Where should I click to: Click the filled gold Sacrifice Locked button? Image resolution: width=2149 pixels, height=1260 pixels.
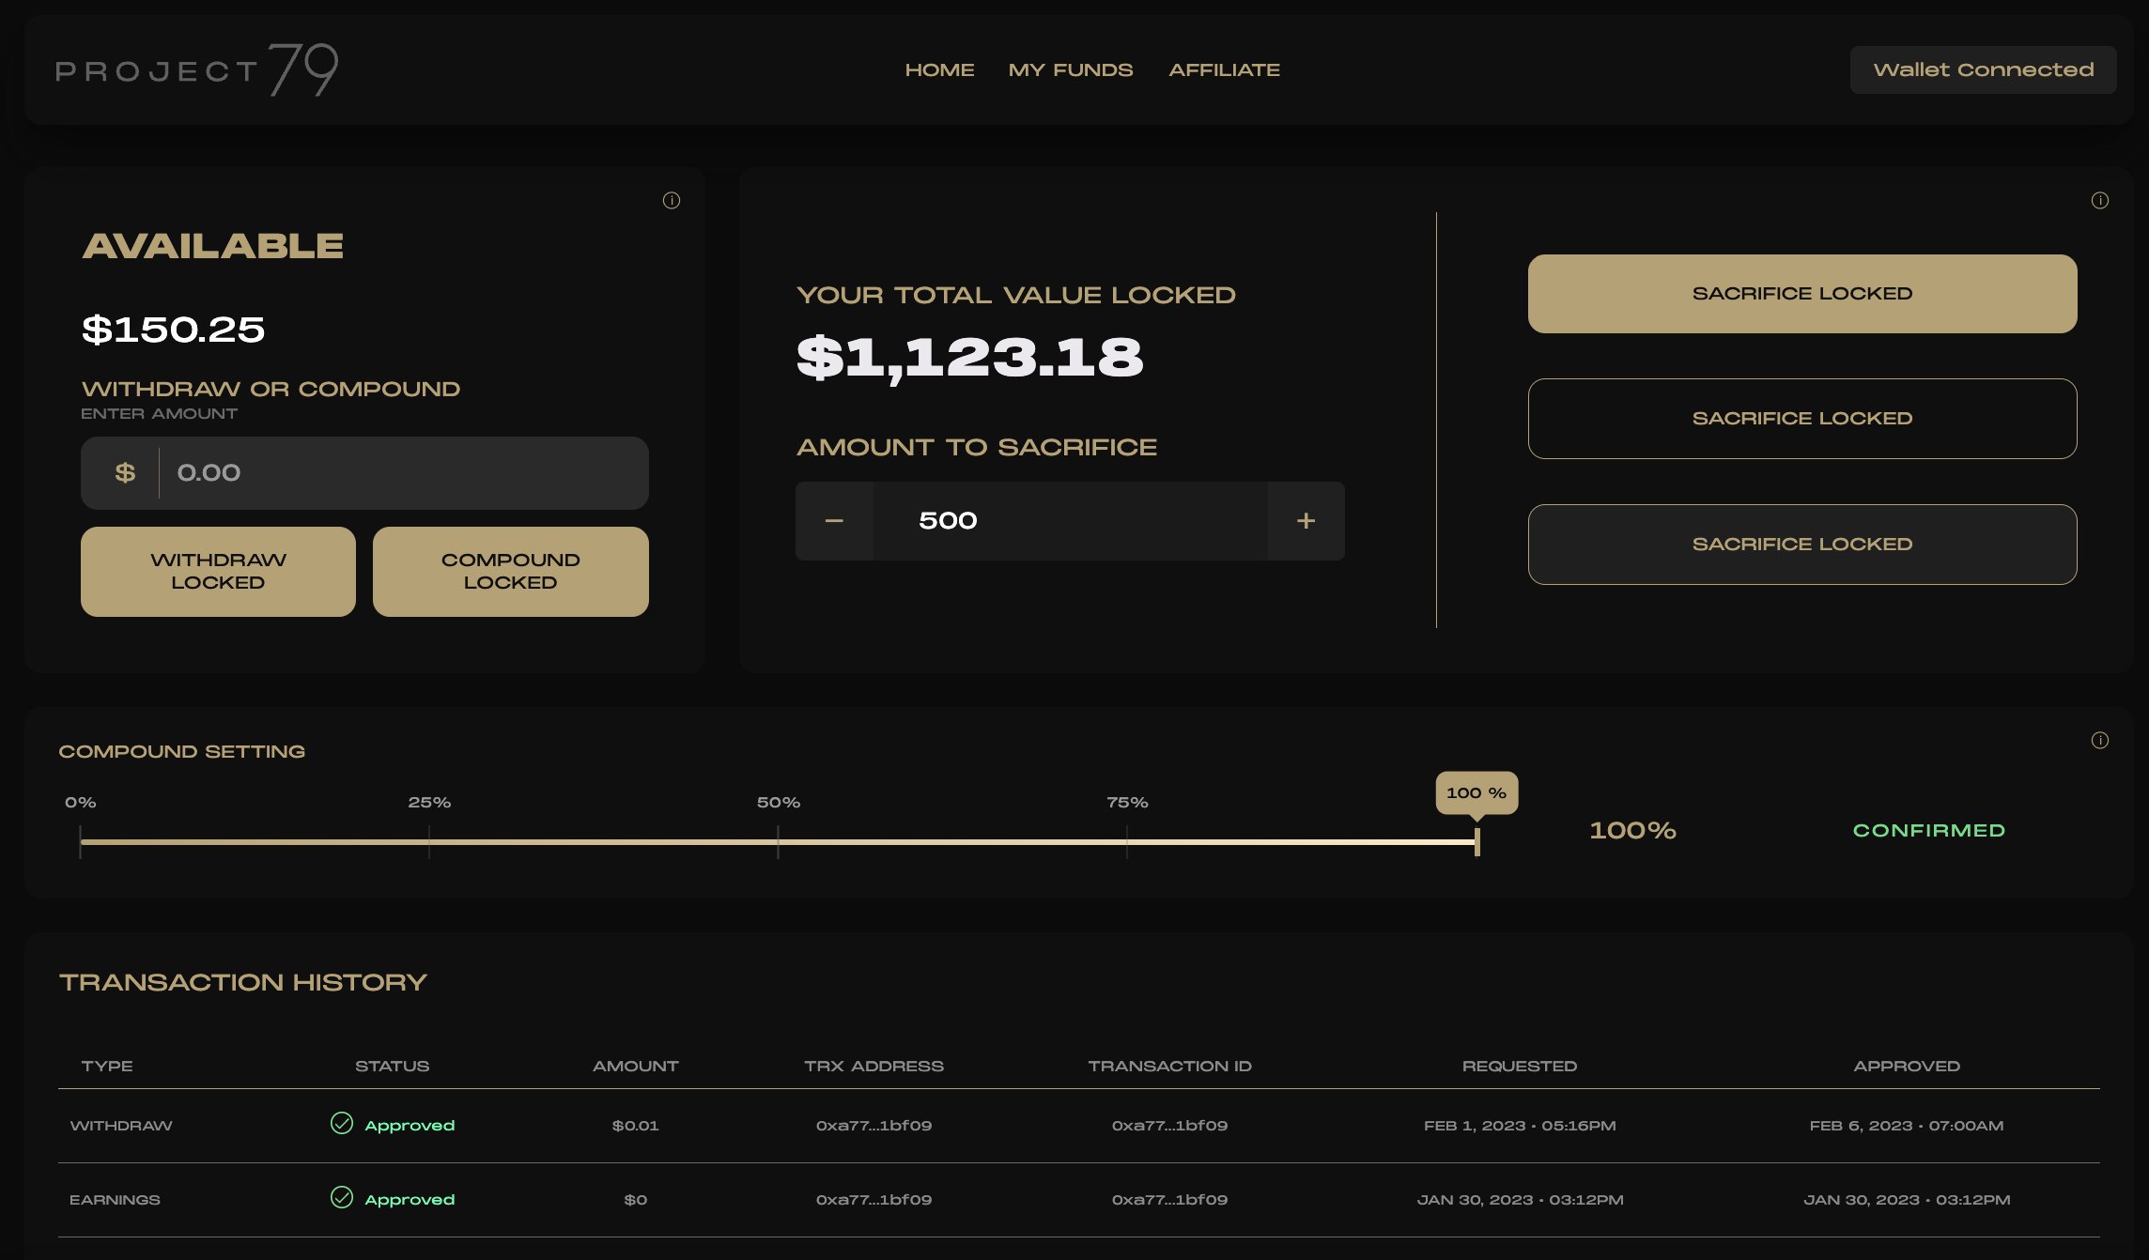click(1801, 294)
